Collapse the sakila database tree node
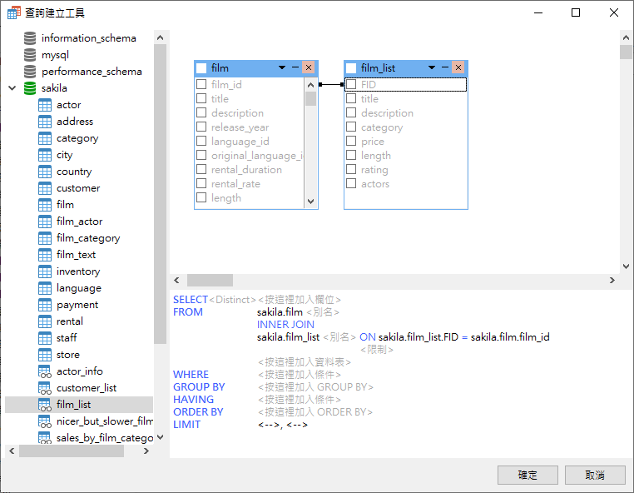The image size is (634, 493). [x=12, y=88]
